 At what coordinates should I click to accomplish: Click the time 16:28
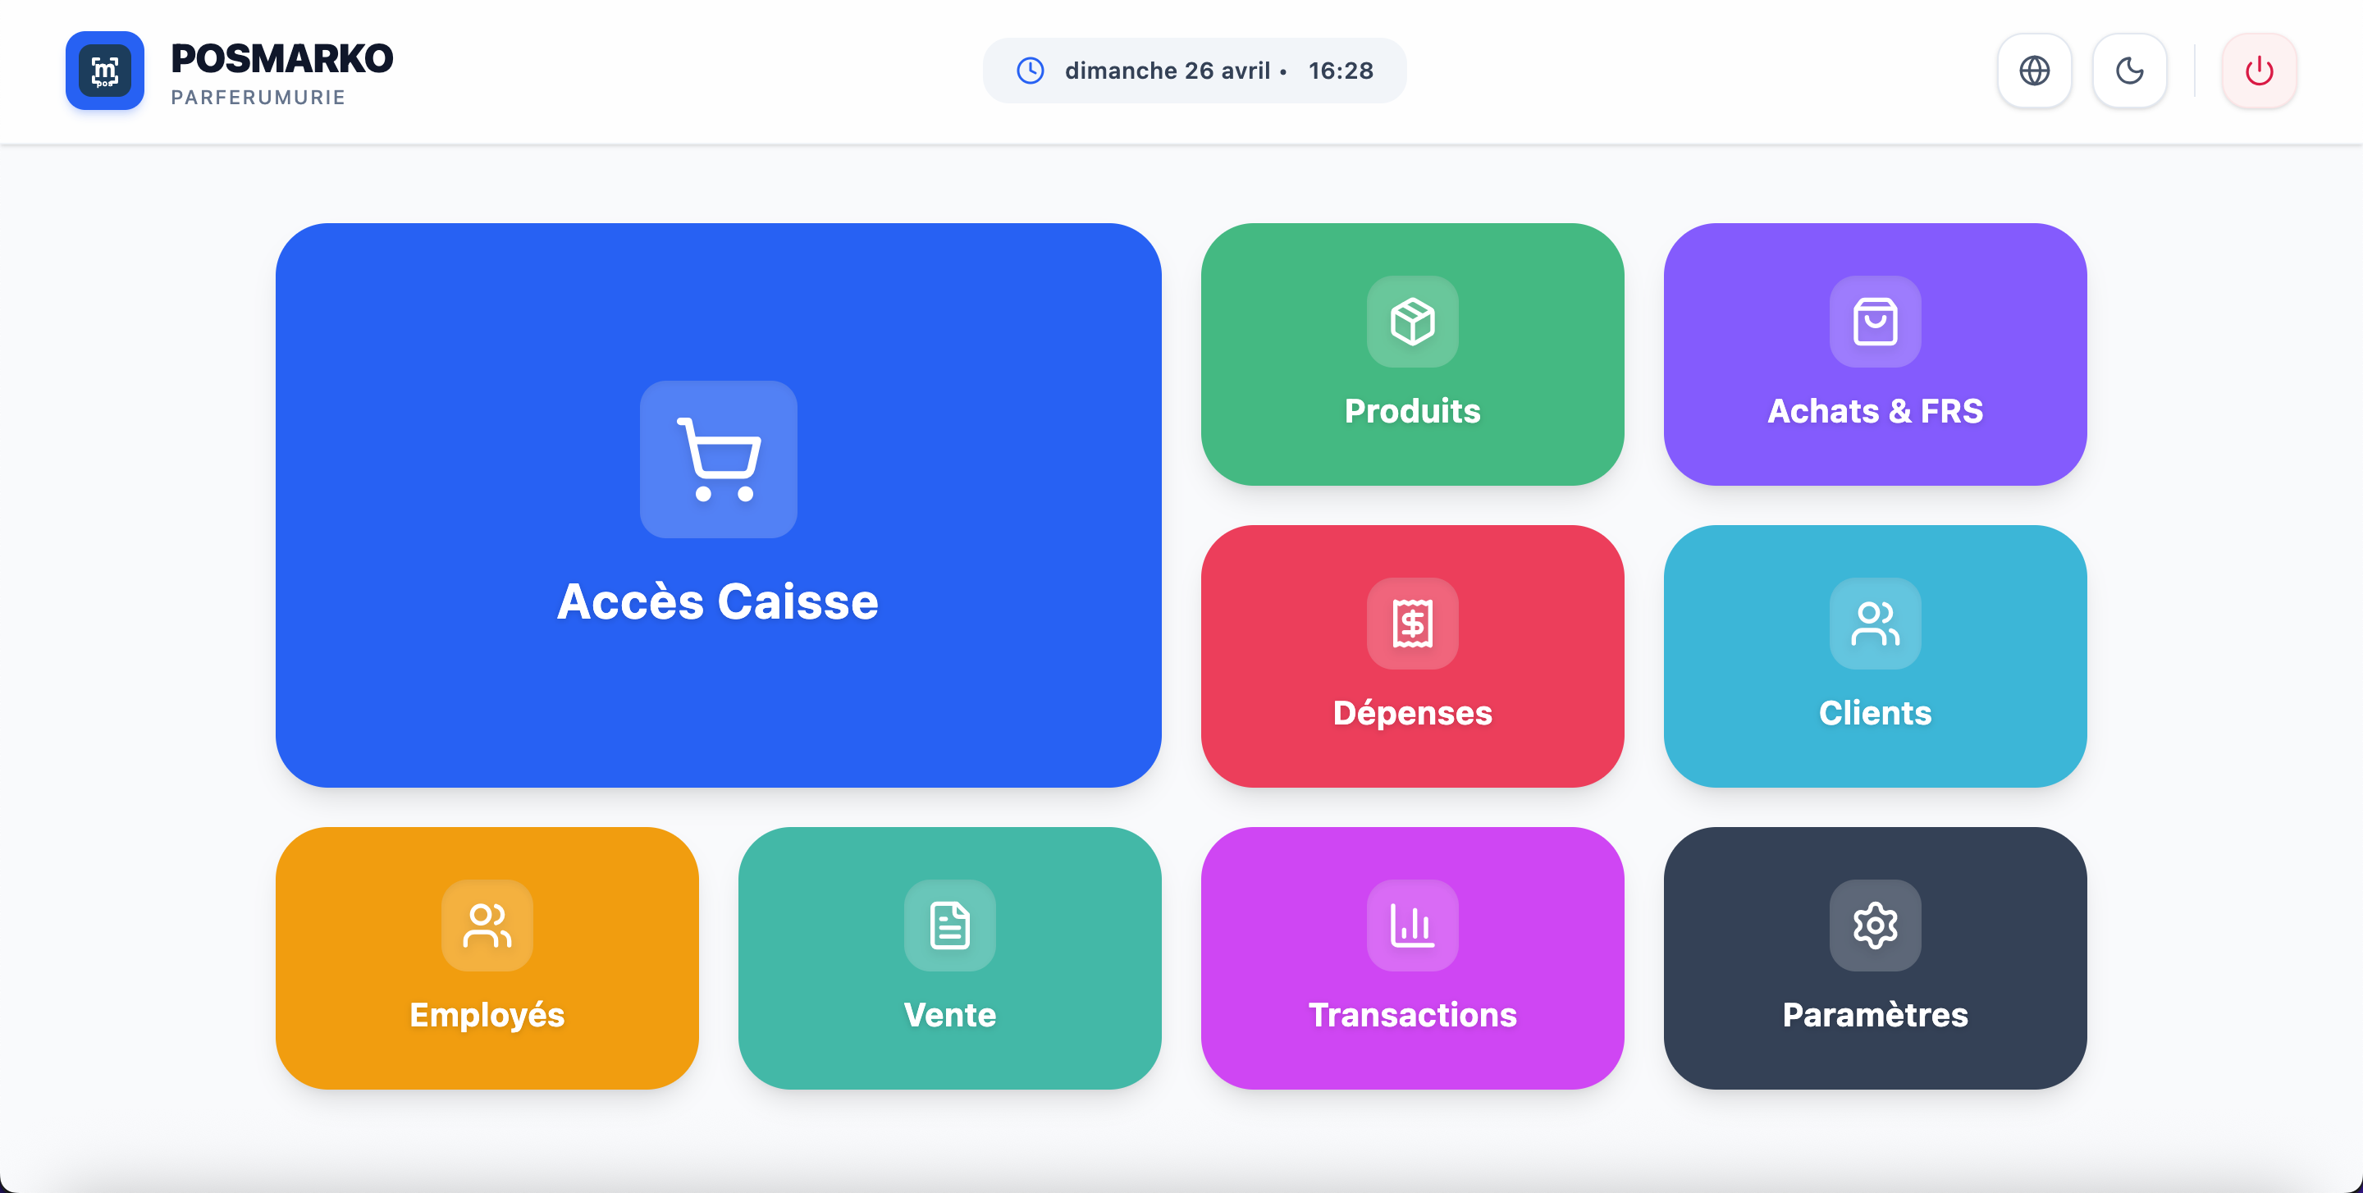(1340, 71)
